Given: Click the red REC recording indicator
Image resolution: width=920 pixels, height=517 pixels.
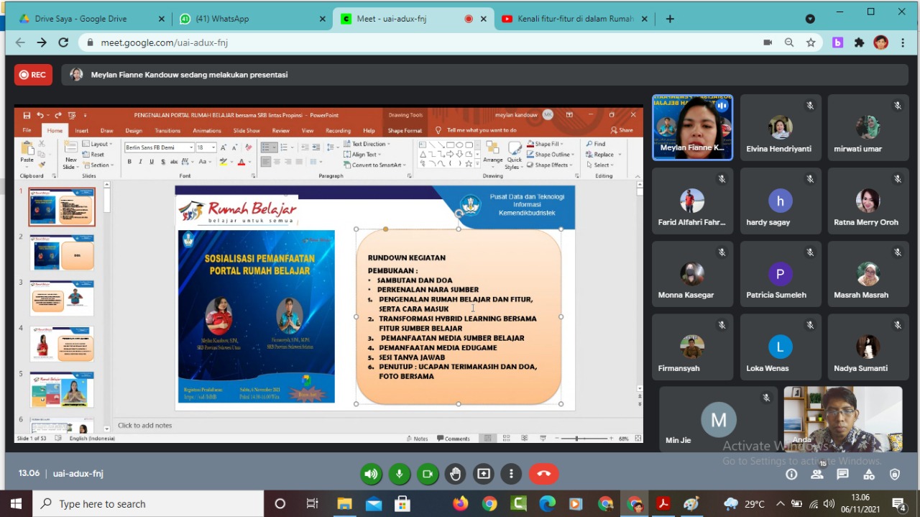Looking at the screenshot, I should [33, 75].
